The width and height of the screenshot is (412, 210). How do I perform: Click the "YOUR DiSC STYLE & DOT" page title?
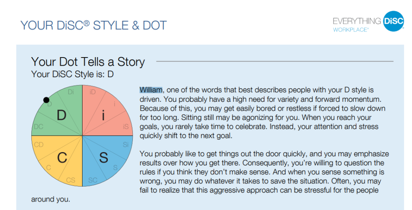93,25
